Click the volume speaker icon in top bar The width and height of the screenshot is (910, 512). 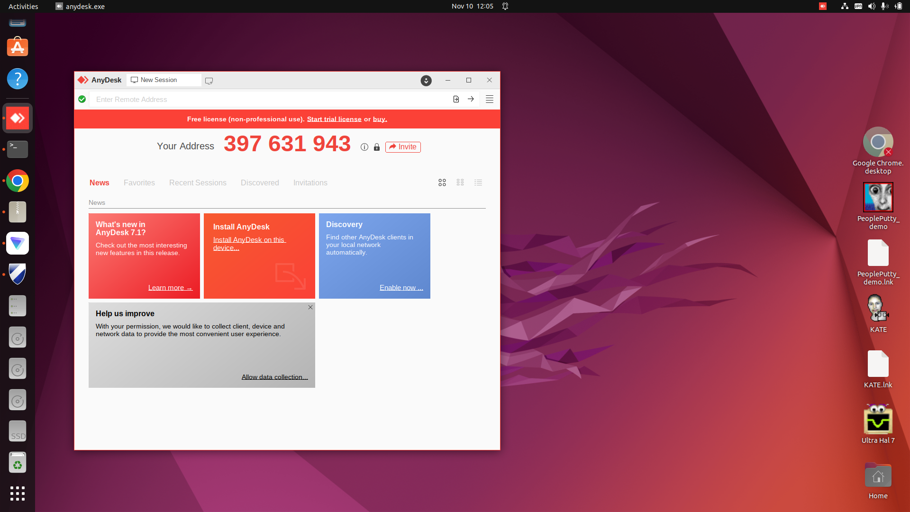[x=872, y=6]
